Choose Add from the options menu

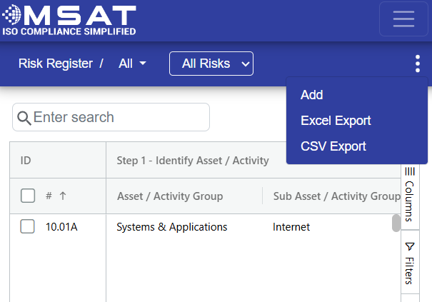click(312, 95)
